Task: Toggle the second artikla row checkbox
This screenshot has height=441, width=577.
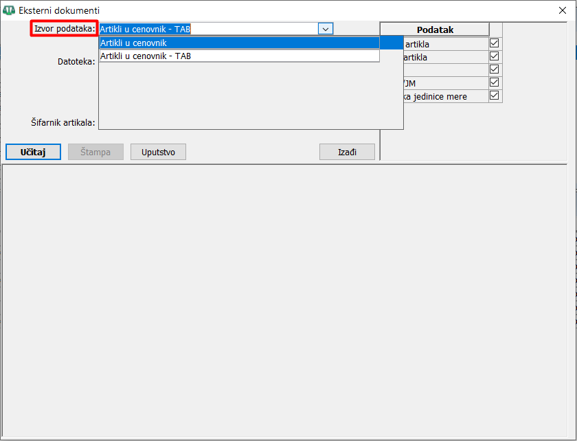Action: tap(494, 56)
